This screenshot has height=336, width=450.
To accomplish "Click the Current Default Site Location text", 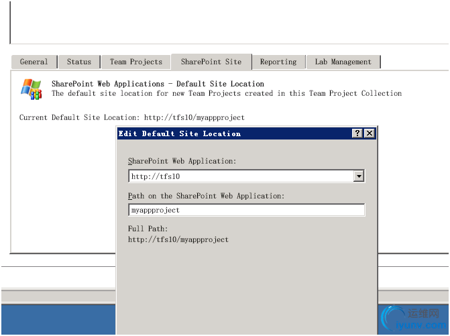I will (x=132, y=117).
